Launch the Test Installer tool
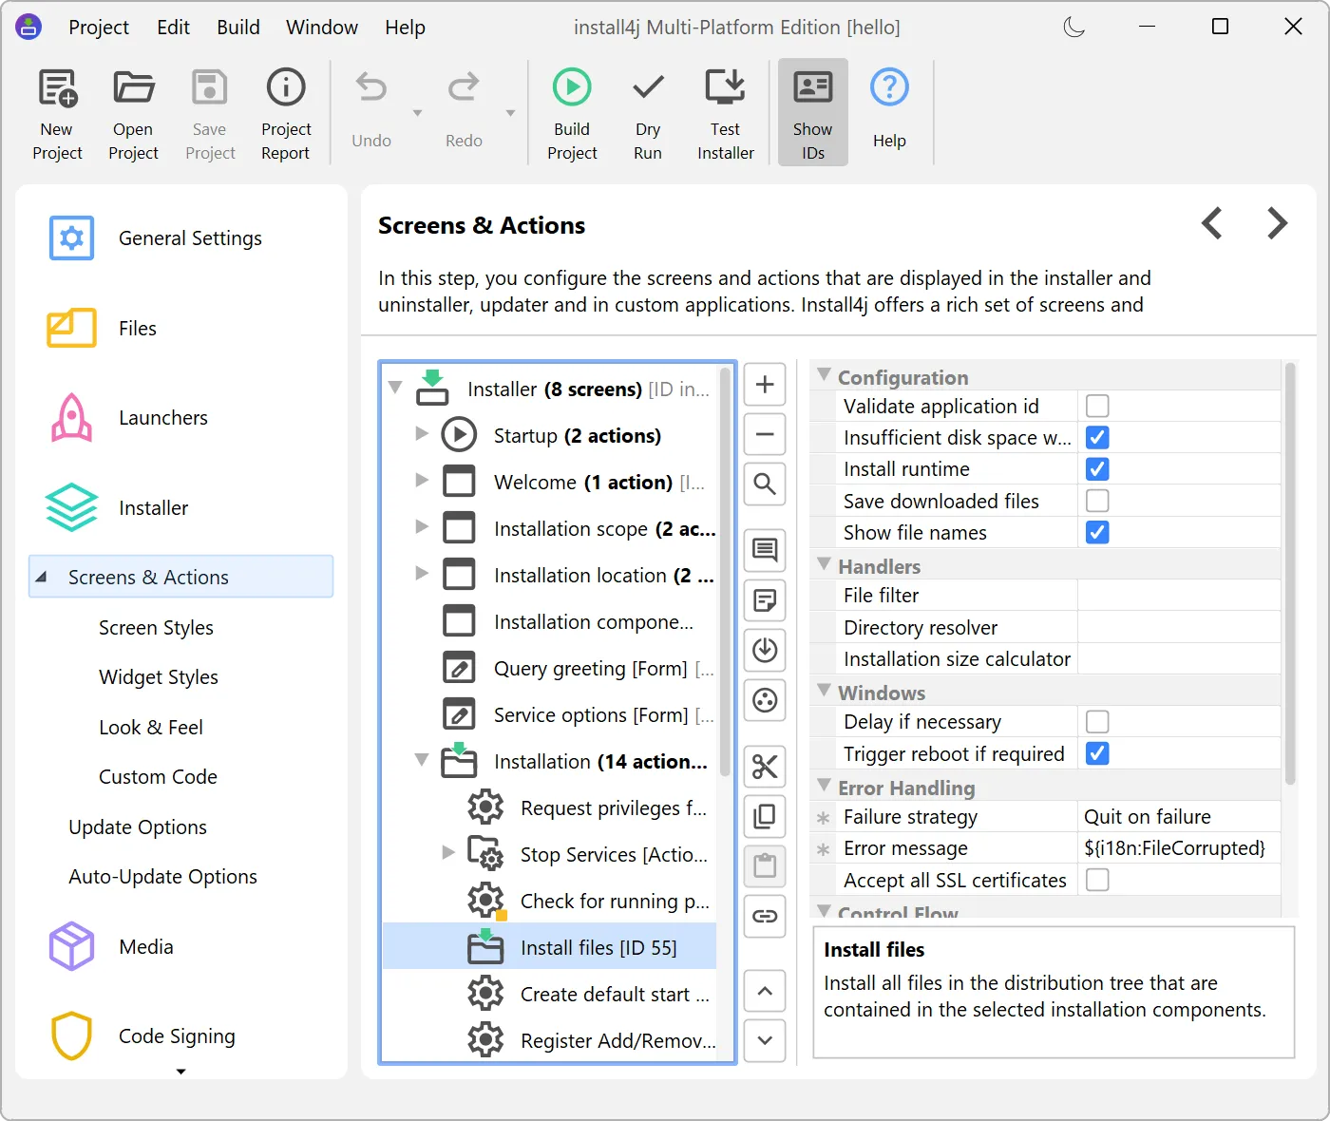 click(725, 111)
